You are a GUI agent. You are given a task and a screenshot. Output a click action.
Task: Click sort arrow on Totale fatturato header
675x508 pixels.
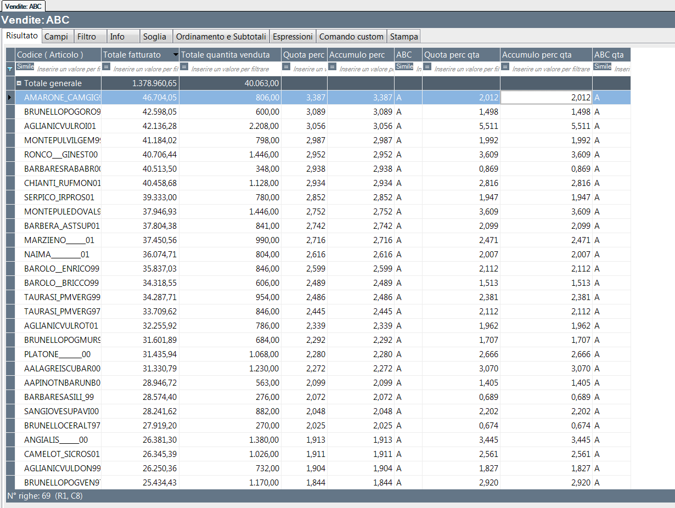[175, 55]
